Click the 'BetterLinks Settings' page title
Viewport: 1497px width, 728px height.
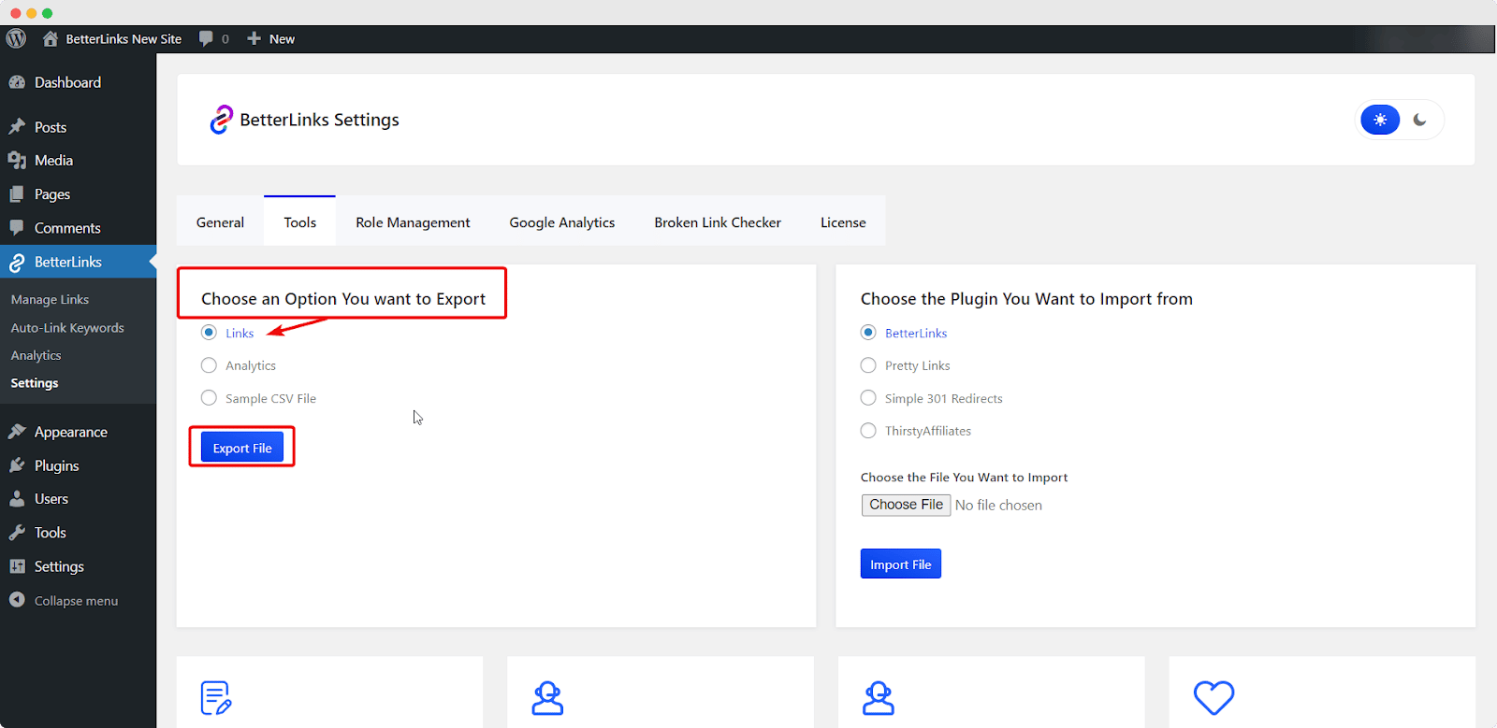click(x=319, y=120)
